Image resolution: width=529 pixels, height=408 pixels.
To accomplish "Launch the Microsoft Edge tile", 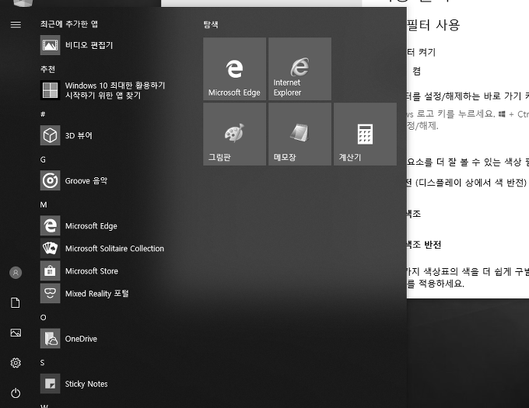I will [234, 68].
